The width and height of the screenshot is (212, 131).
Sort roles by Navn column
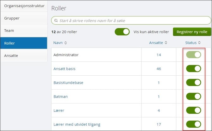click(x=60, y=43)
